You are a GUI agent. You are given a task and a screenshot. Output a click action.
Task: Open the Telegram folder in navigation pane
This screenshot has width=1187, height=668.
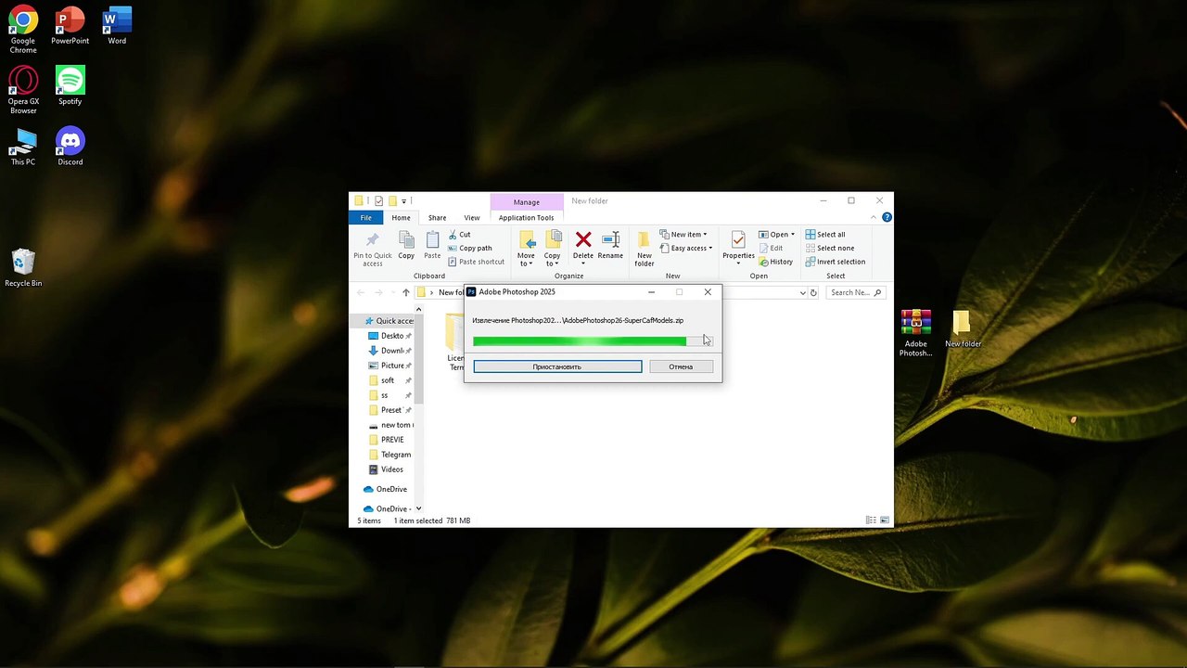[389, 455]
